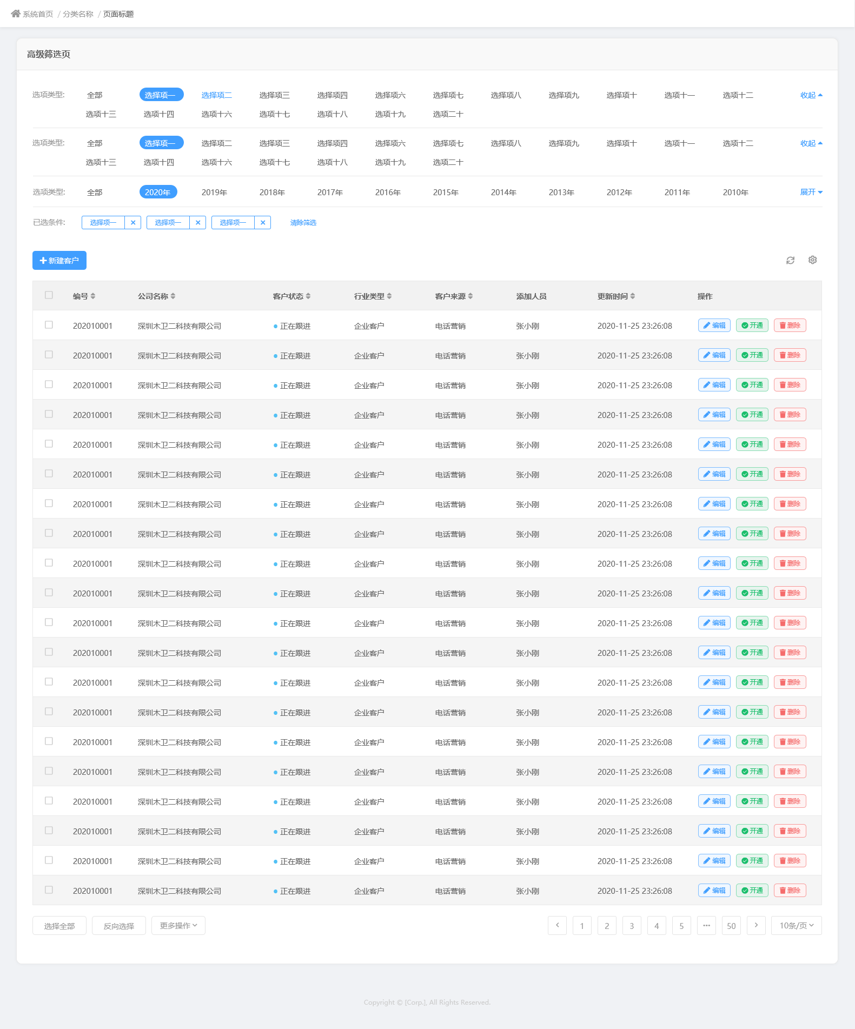
Task: Click the 新建客户 button
Action: (x=59, y=261)
